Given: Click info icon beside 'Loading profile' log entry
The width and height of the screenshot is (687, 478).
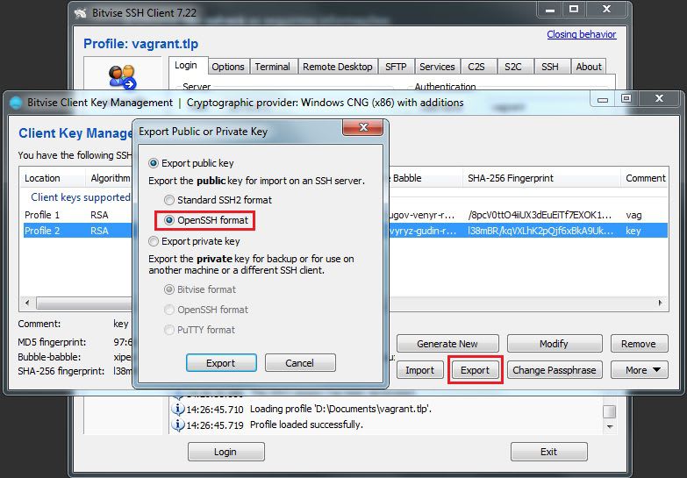Looking at the screenshot, I should (177, 409).
